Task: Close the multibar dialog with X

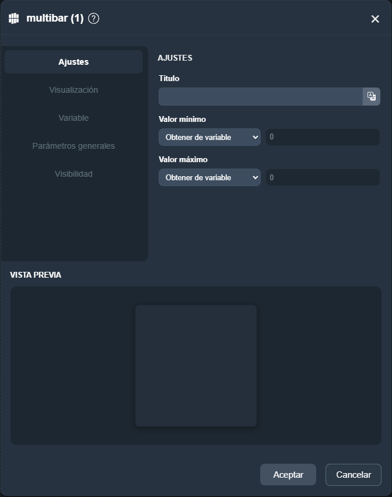Action: tap(375, 19)
